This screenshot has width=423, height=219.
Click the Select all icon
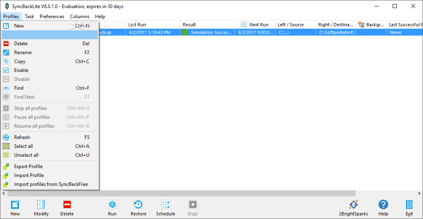[6, 146]
